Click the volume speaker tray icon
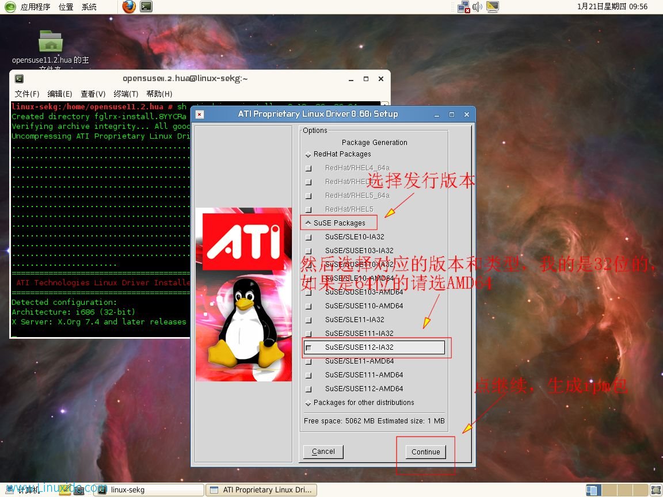This screenshot has height=497, width=663. (477, 7)
